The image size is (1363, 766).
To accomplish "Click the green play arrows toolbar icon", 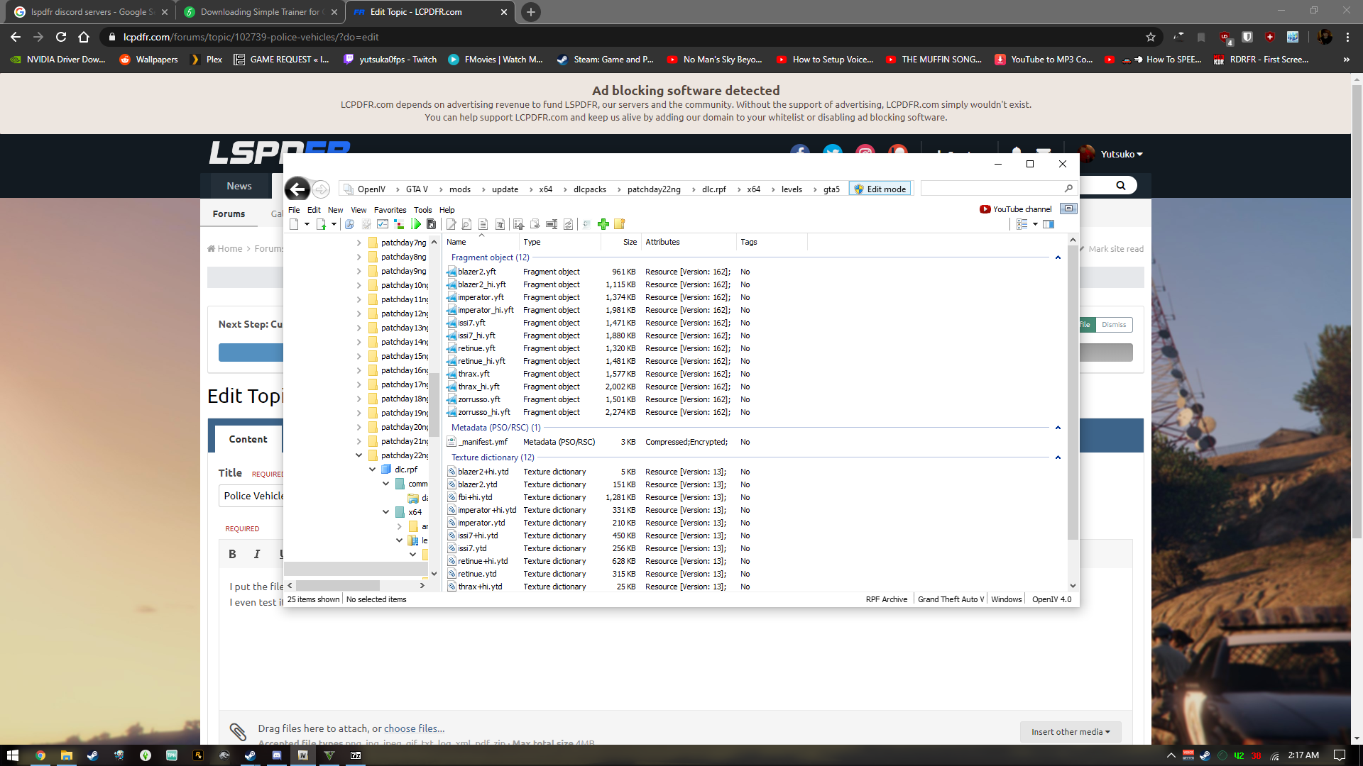I will (416, 224).
